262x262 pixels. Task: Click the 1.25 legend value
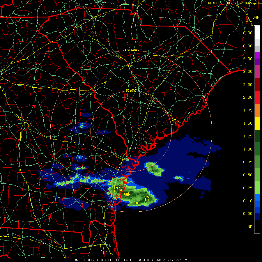pyautogui.click(x=248, y=136)
